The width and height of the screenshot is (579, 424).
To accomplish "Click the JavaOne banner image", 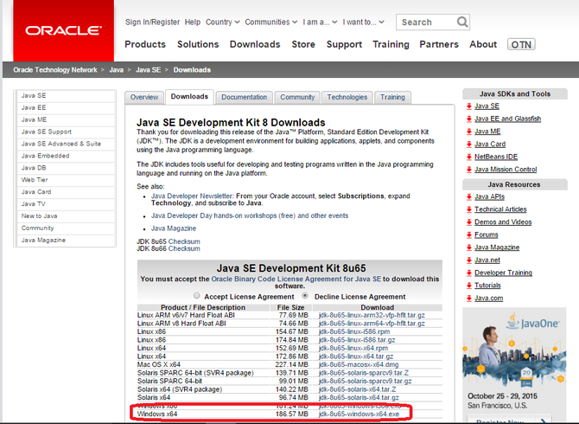I will [x=514, y=364].
